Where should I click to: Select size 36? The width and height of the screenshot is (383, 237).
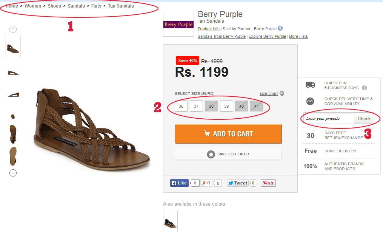[x=181, y=107]
